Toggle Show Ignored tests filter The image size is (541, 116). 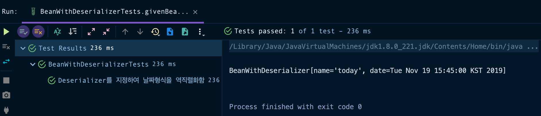coord(38,32)
